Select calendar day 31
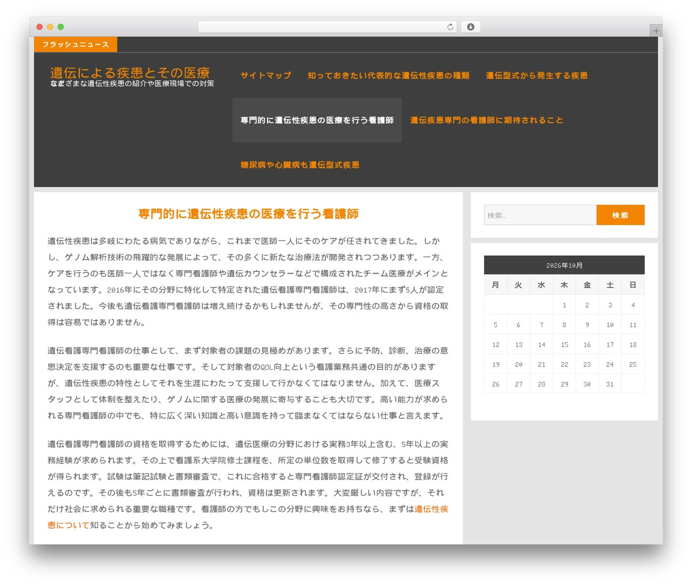692x586 pixels. coord(610,384)
